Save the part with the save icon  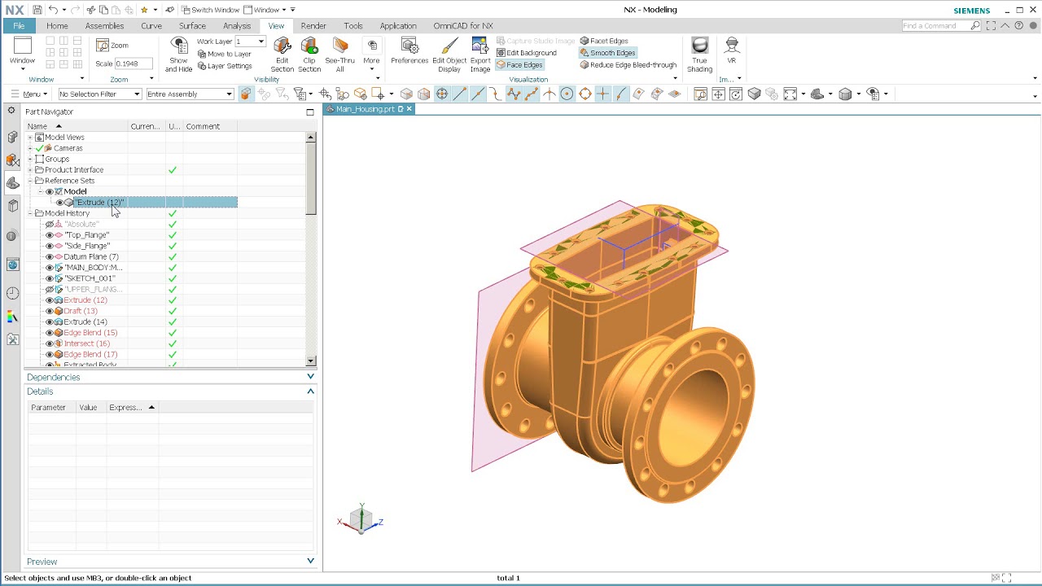[37, 10]
